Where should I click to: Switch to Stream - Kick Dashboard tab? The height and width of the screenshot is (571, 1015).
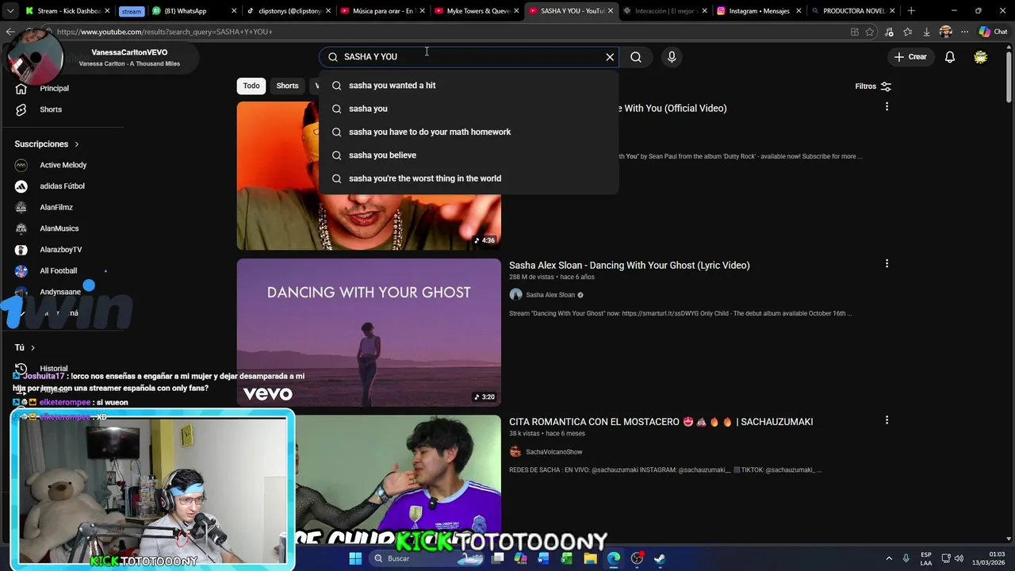(67, 11)
